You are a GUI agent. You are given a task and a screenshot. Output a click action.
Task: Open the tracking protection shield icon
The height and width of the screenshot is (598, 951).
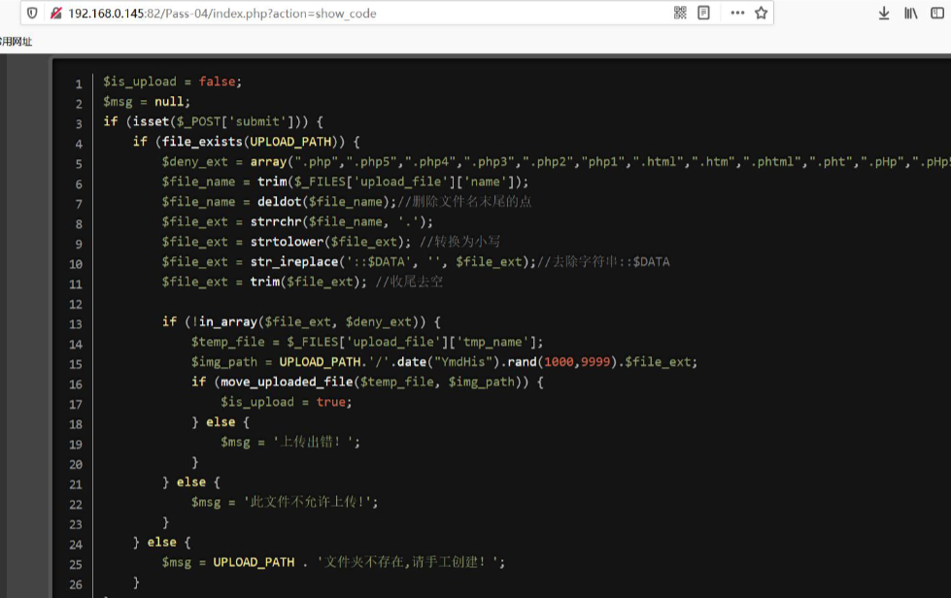[x=32, y=14]
